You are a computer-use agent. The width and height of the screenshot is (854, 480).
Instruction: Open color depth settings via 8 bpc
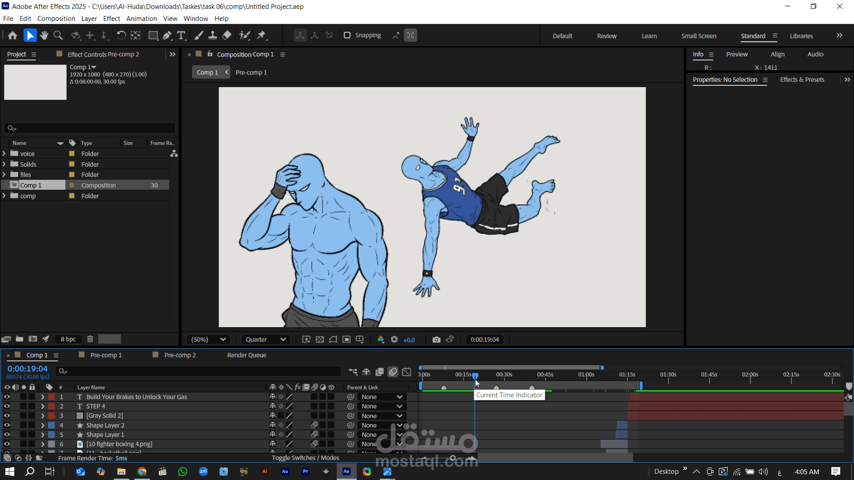pos(68,339)
